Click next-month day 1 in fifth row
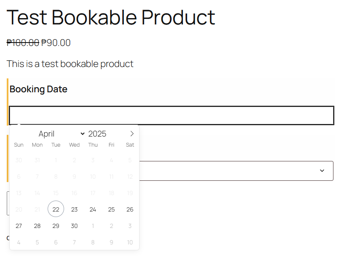344x260 pixels. [93, 226]
